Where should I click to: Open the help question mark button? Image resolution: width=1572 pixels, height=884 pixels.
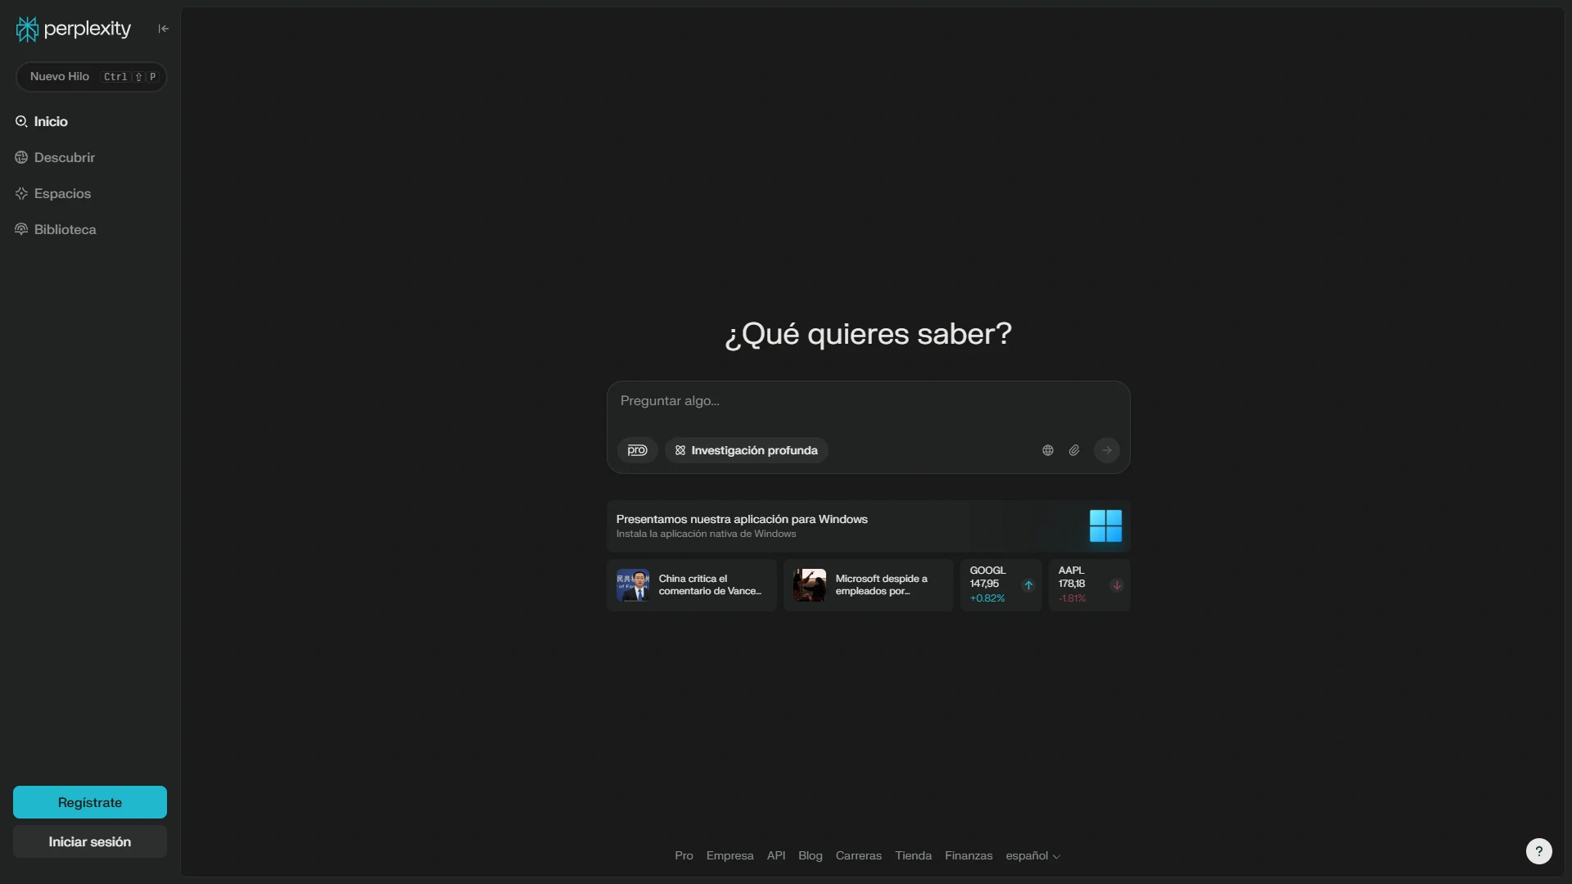click(1539, 851)
